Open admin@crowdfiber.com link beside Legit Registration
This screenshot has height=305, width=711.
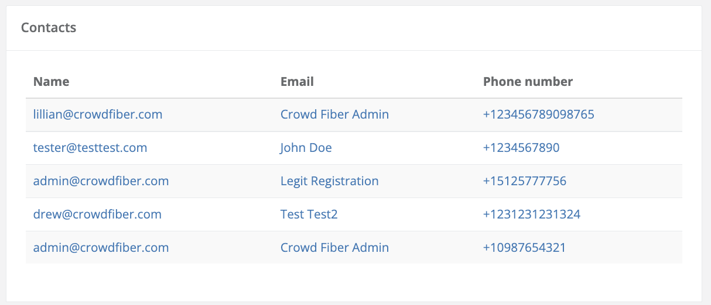coord(101,181)
